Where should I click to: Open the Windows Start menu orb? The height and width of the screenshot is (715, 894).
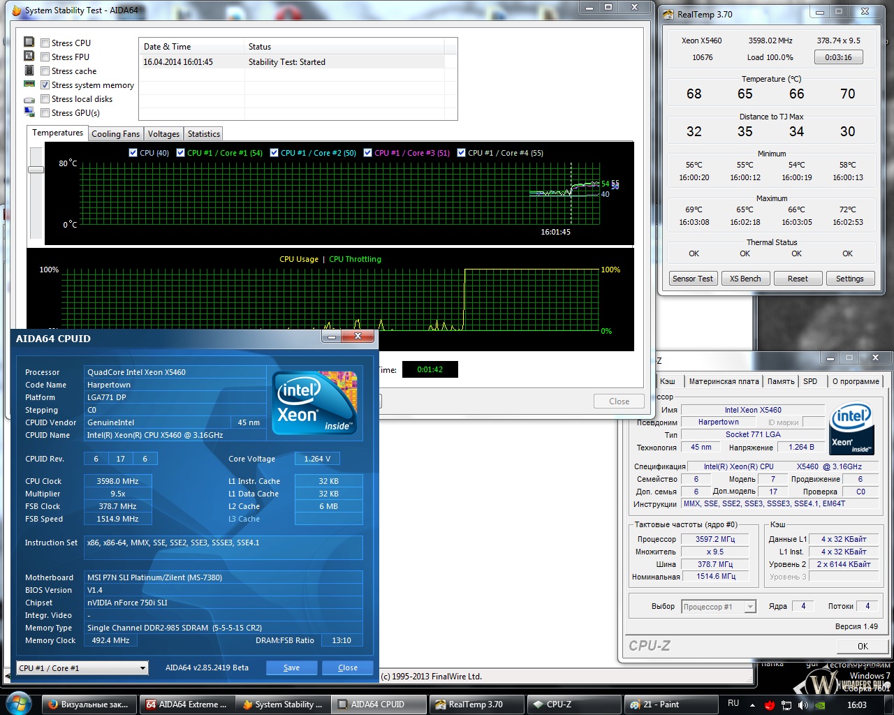[18, 703]
